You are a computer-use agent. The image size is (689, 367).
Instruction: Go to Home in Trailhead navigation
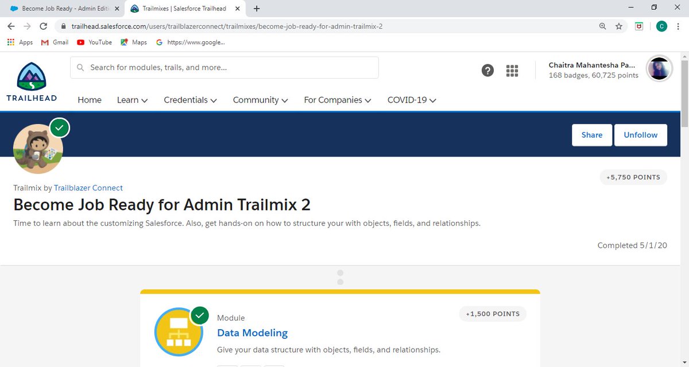point(90,100)
